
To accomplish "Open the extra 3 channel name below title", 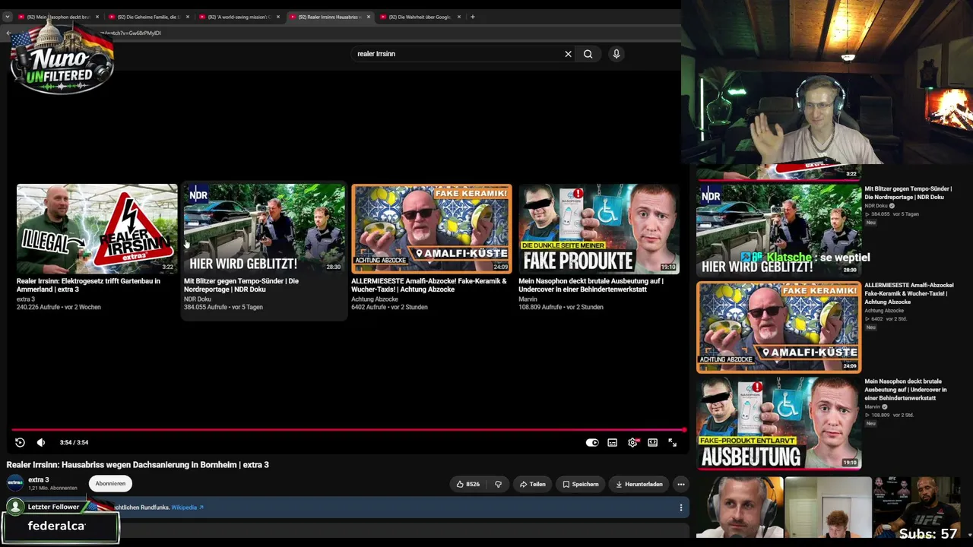I will [x=39, y=479].
